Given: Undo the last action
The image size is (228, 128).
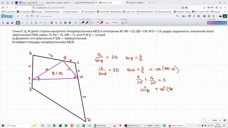Looking at the screenshot, I should (x=18, y=16).
